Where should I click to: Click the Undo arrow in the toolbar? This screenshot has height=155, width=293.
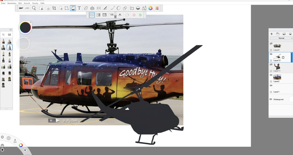coord(21,8)
